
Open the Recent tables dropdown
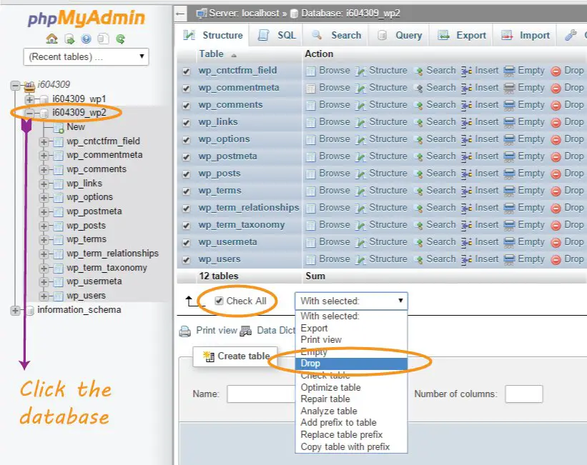[86, 57]
